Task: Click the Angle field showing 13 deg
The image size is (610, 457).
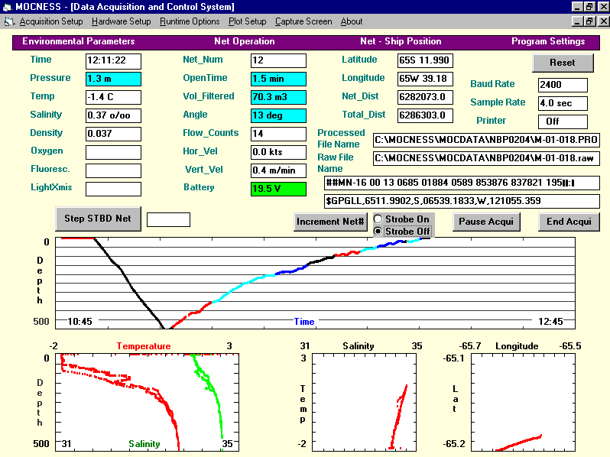Action: [278, 115]
